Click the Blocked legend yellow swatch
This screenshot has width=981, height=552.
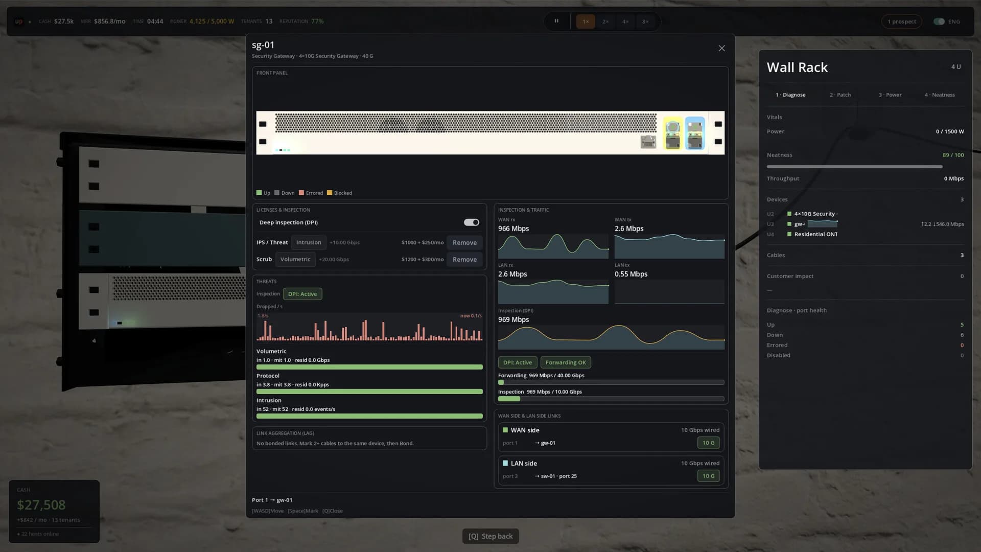pos(330,193)
